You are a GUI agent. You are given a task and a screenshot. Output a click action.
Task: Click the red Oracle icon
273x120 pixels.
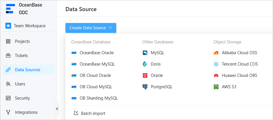(x=145, y=75)
